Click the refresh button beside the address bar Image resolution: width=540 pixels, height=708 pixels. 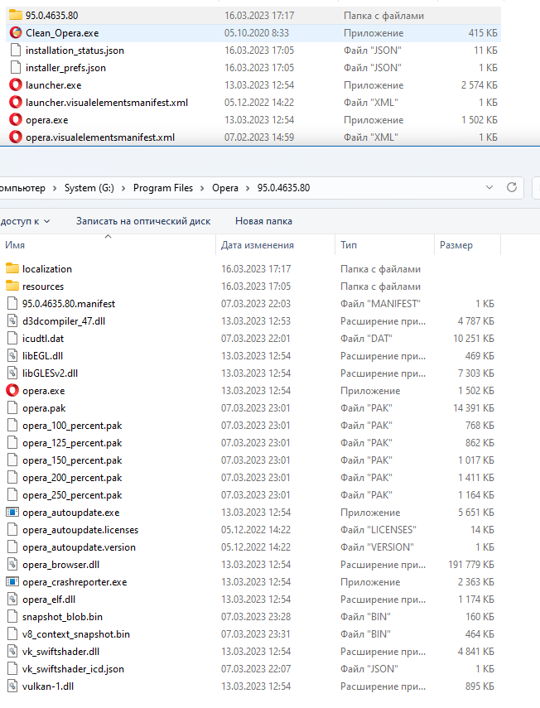[x=512, y=188]
